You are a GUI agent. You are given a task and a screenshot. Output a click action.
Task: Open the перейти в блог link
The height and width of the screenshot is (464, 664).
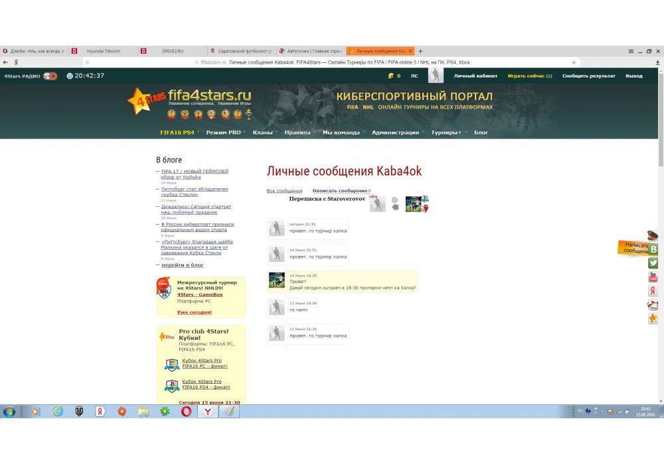tap(183, 265)
